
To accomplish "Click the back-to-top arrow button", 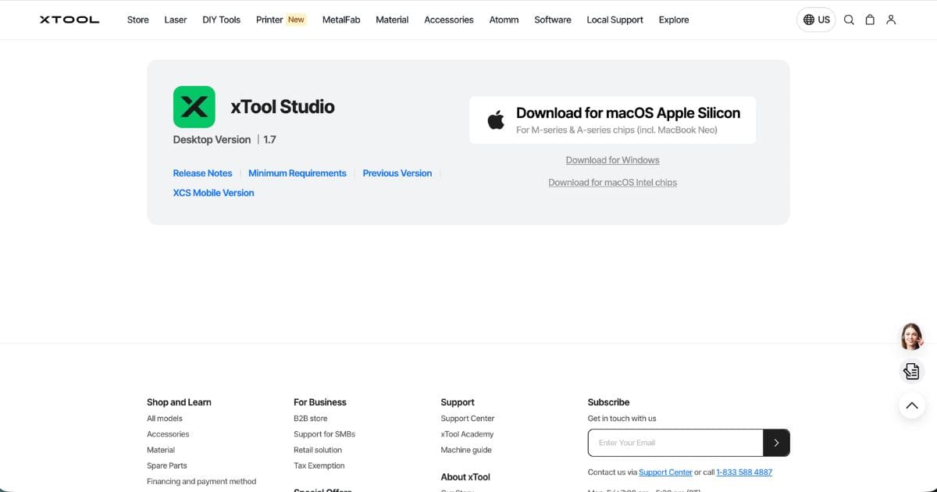I will [x=911, y=405].
